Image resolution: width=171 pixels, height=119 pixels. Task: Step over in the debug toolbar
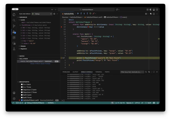[81, 13]
